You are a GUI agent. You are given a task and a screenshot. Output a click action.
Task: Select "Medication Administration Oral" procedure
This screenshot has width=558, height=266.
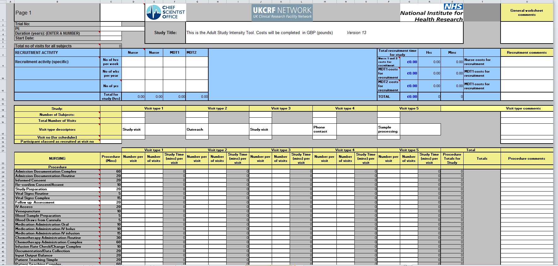point(57,224)
